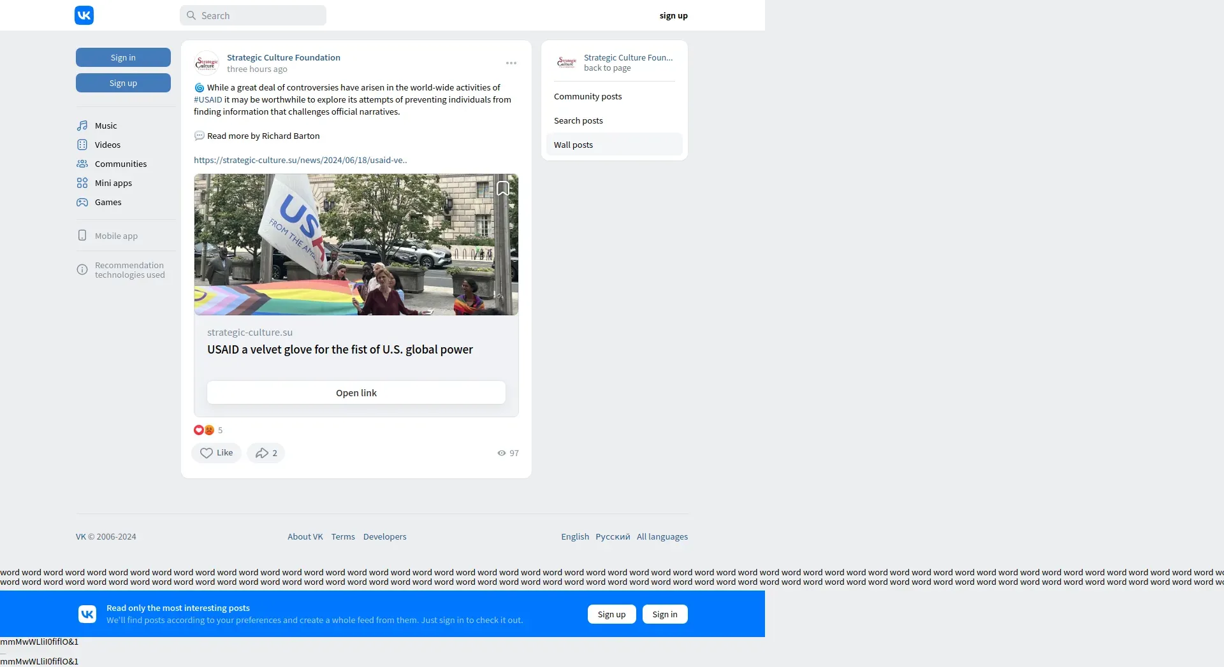Click the search magnifier icon
This screenshot has height=667, width=1224.
tap(191, 15)
